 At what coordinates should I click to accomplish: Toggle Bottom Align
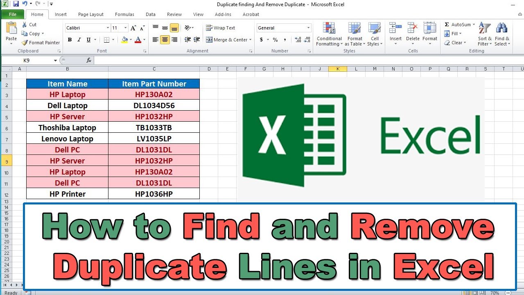pyautogui.click(x=174, y=28)
